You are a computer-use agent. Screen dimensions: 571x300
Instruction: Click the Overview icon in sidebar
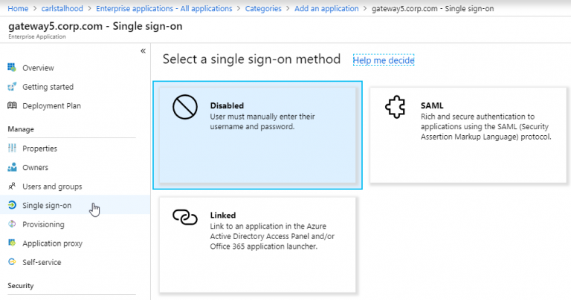coord(12,68)
